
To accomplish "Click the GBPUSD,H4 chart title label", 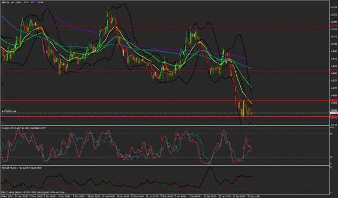I will click(x=22, y=2).
